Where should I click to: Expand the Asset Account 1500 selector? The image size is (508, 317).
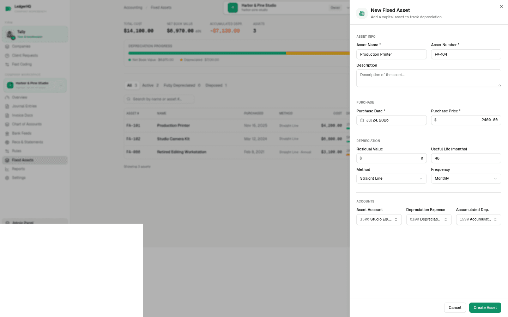pyautogui.click(x=379, y=219)
